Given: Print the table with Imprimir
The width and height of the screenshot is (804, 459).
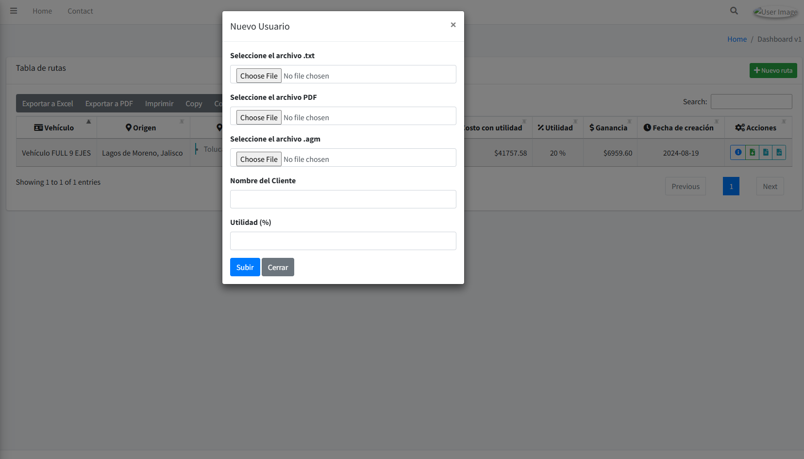Looking at the screenshot, I should (x=159, y=103).
